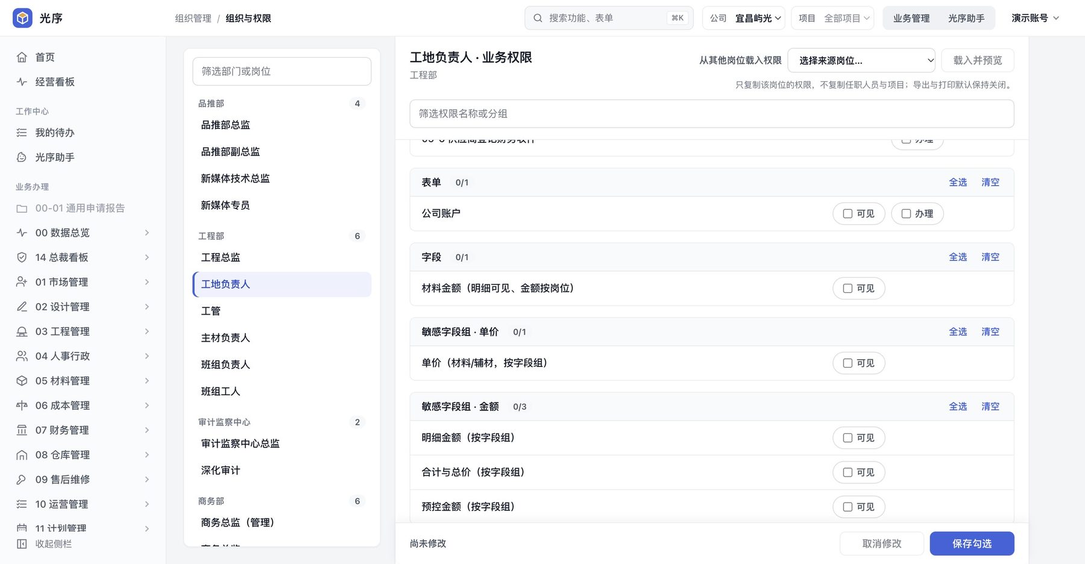Open the 项目 全部项目 dropdown
This screenshot has height=564, width=1085.
(x=833, y=18)
